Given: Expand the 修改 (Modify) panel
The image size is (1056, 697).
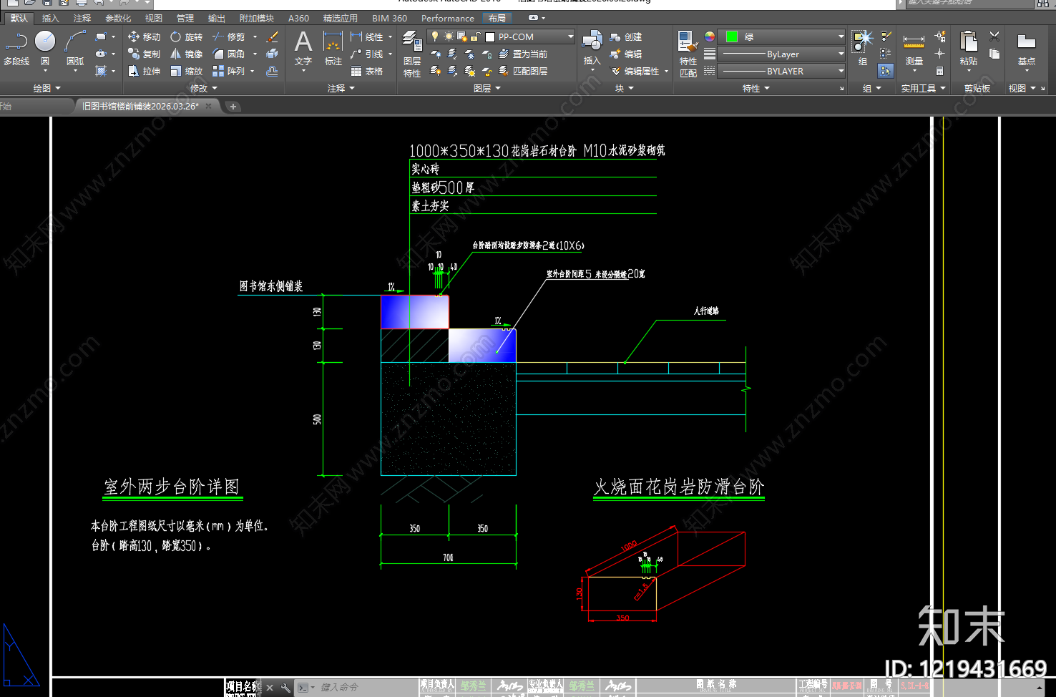Looking at the screenshot, I should 204,88.
